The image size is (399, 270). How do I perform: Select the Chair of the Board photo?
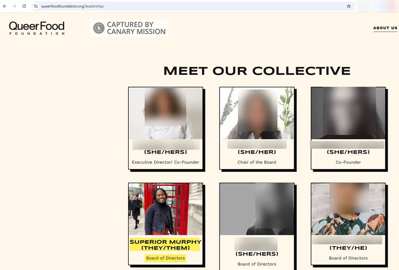tap(257, 113)
